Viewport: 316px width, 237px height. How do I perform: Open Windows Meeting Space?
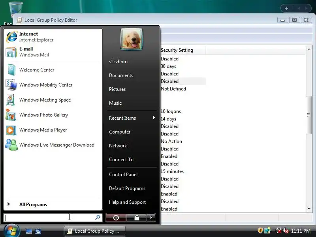53,100
